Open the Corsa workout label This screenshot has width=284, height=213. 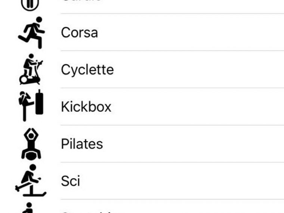pos(80,33)
